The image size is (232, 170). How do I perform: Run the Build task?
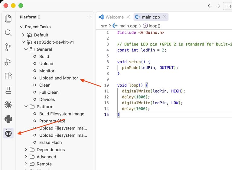44,56
